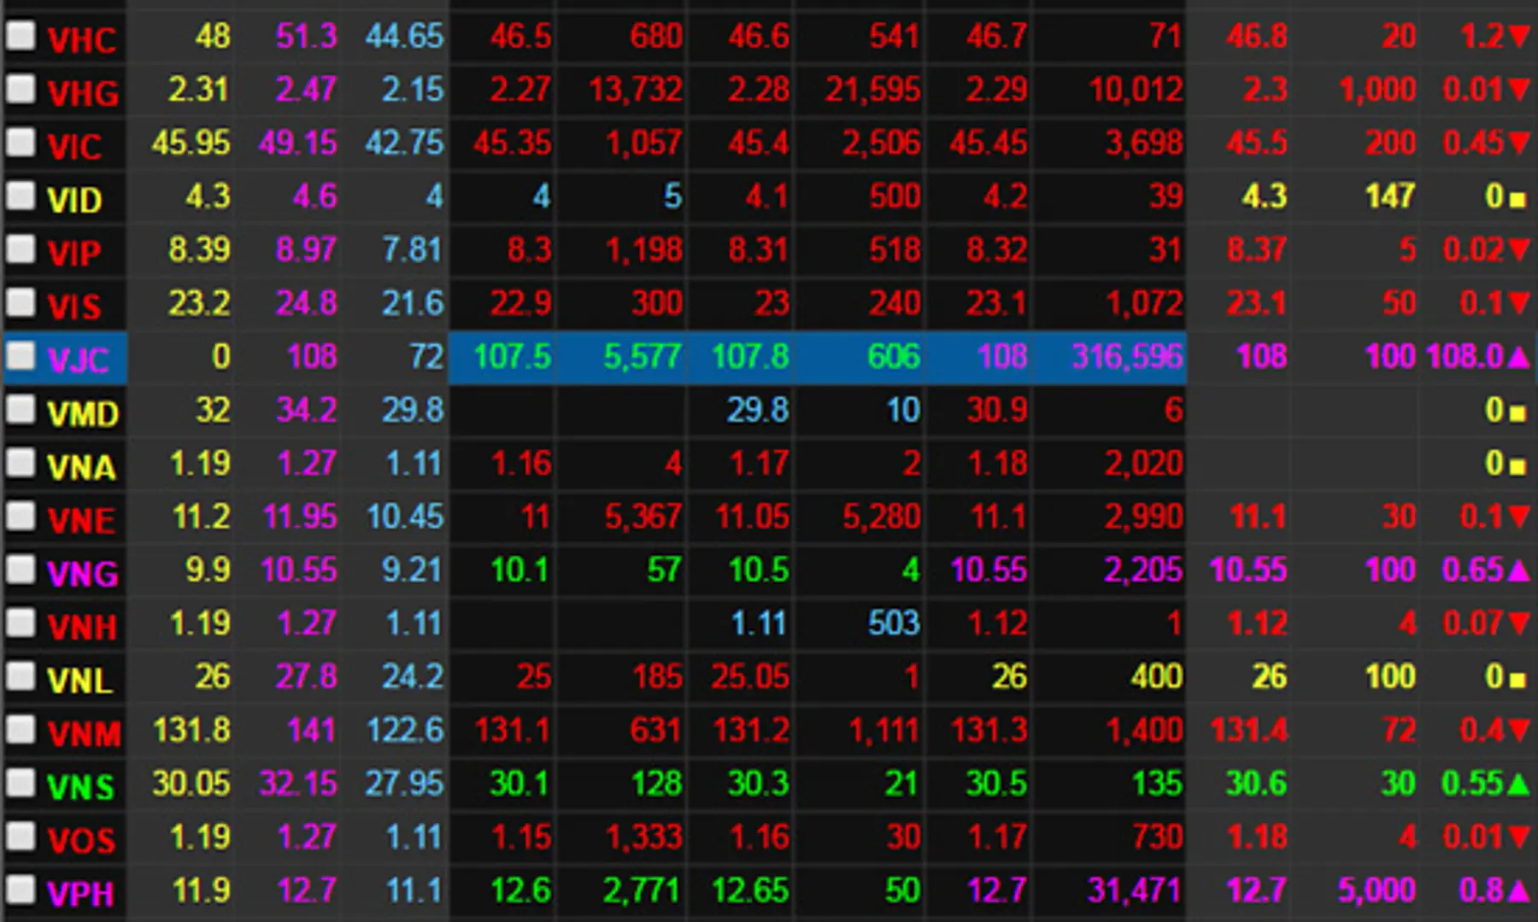Screen dimensions: 1538x922
Task: Select the VNH ticker symbol
Action: pyautogui.click(x=82, y=627)
